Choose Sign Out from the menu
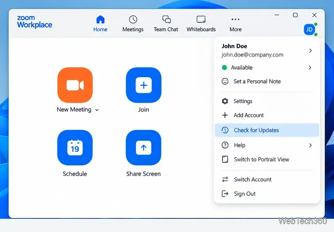This screenshot has width=334, height=232. coord(267,194)
